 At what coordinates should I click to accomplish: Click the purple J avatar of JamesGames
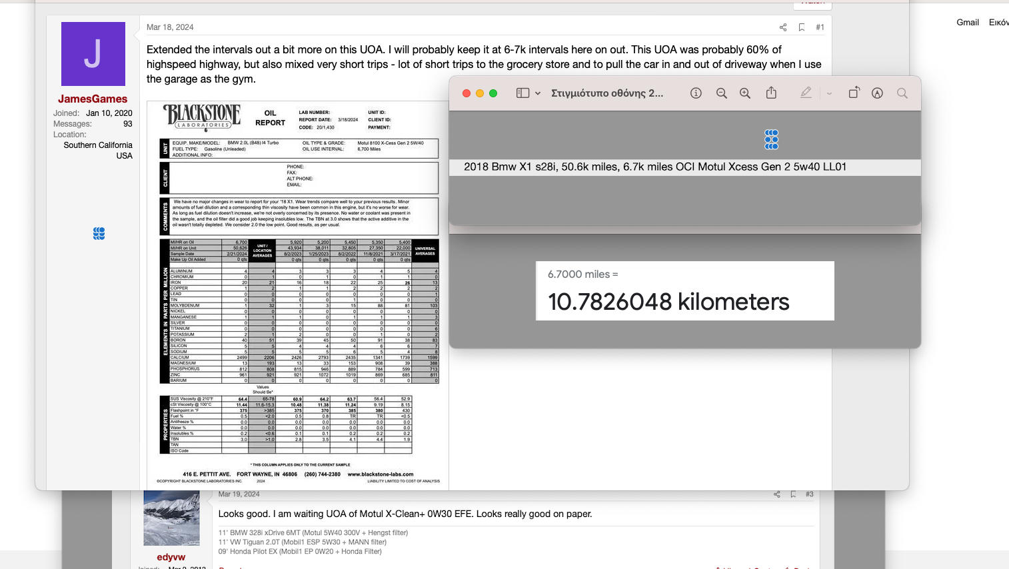tap(93, 54)
